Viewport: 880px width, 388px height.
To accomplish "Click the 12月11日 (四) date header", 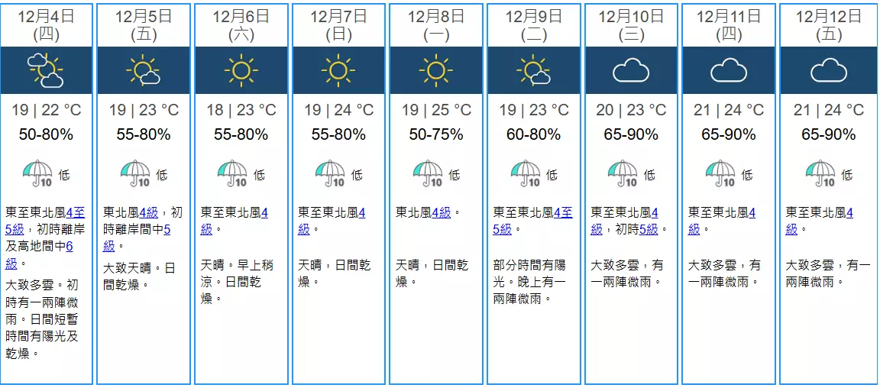I will tap(729, 24).
